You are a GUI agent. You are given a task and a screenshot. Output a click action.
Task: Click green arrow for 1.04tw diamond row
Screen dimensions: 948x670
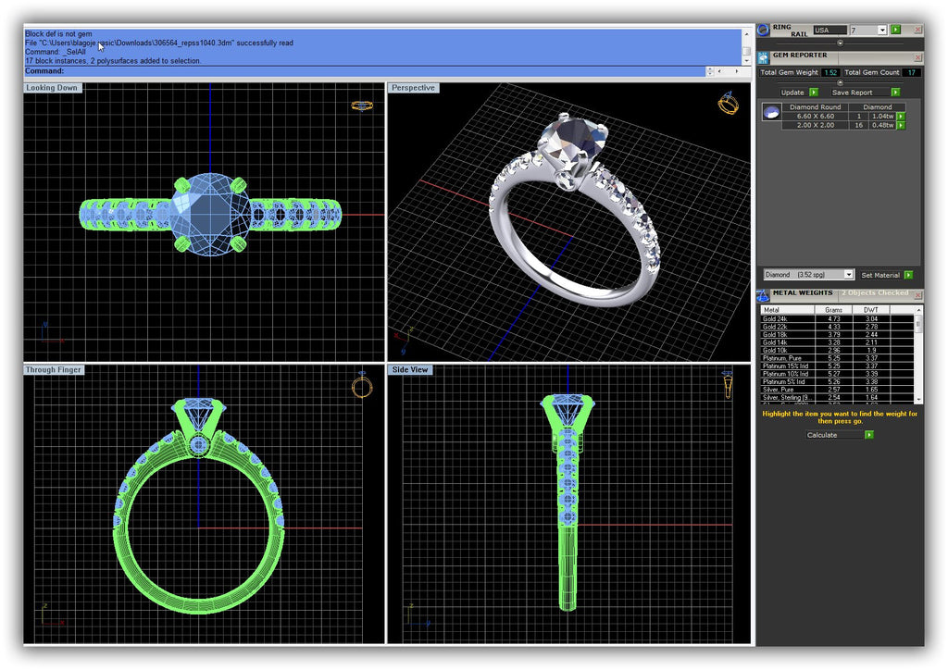[901, 116]
